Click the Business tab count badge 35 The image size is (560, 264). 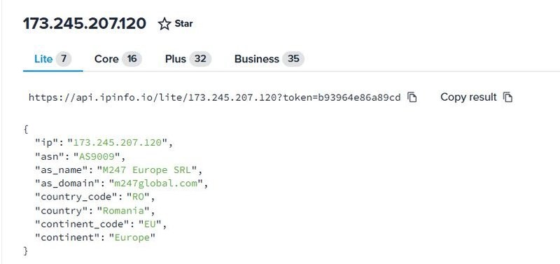[293, 59]
